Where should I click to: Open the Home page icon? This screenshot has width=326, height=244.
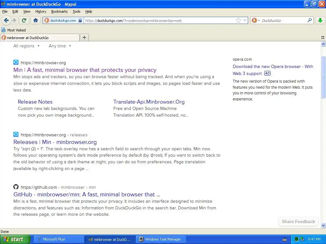(36, 20)
